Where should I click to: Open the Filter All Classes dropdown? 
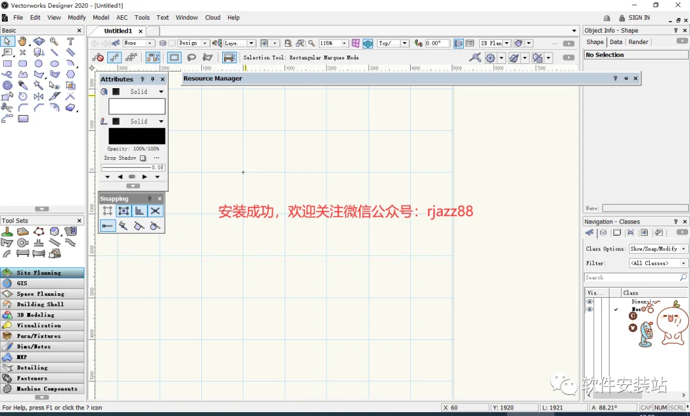658,263
